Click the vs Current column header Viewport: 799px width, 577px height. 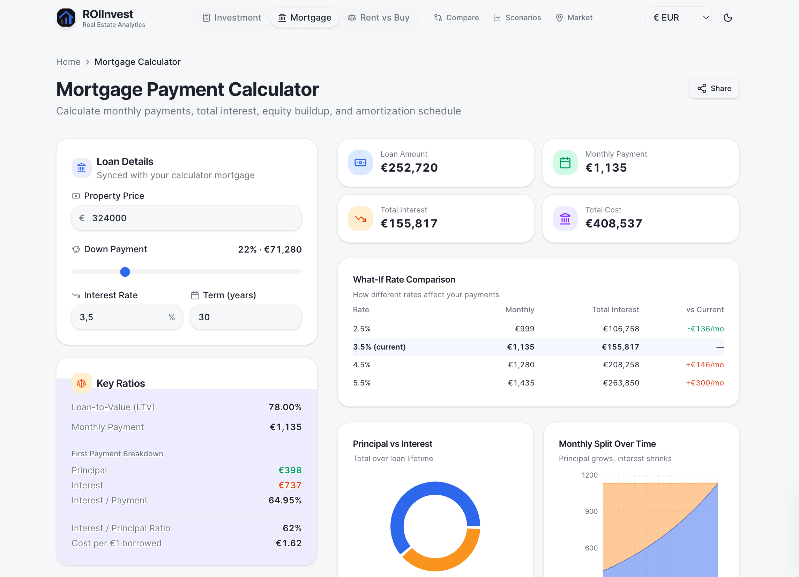pyautogui.click(x=705, y=310)
